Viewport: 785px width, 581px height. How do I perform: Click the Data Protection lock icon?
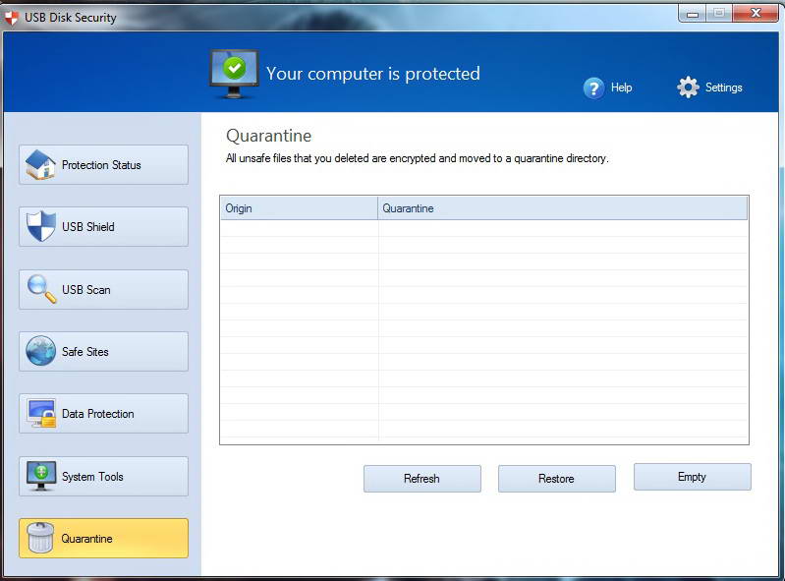click(x=41, y=413)
